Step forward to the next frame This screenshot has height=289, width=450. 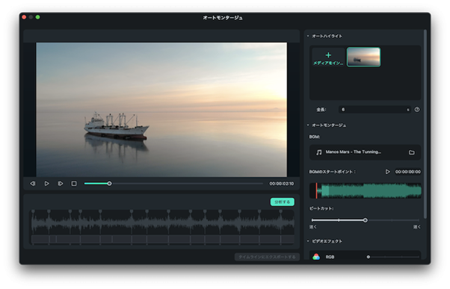tap(61, 184)
